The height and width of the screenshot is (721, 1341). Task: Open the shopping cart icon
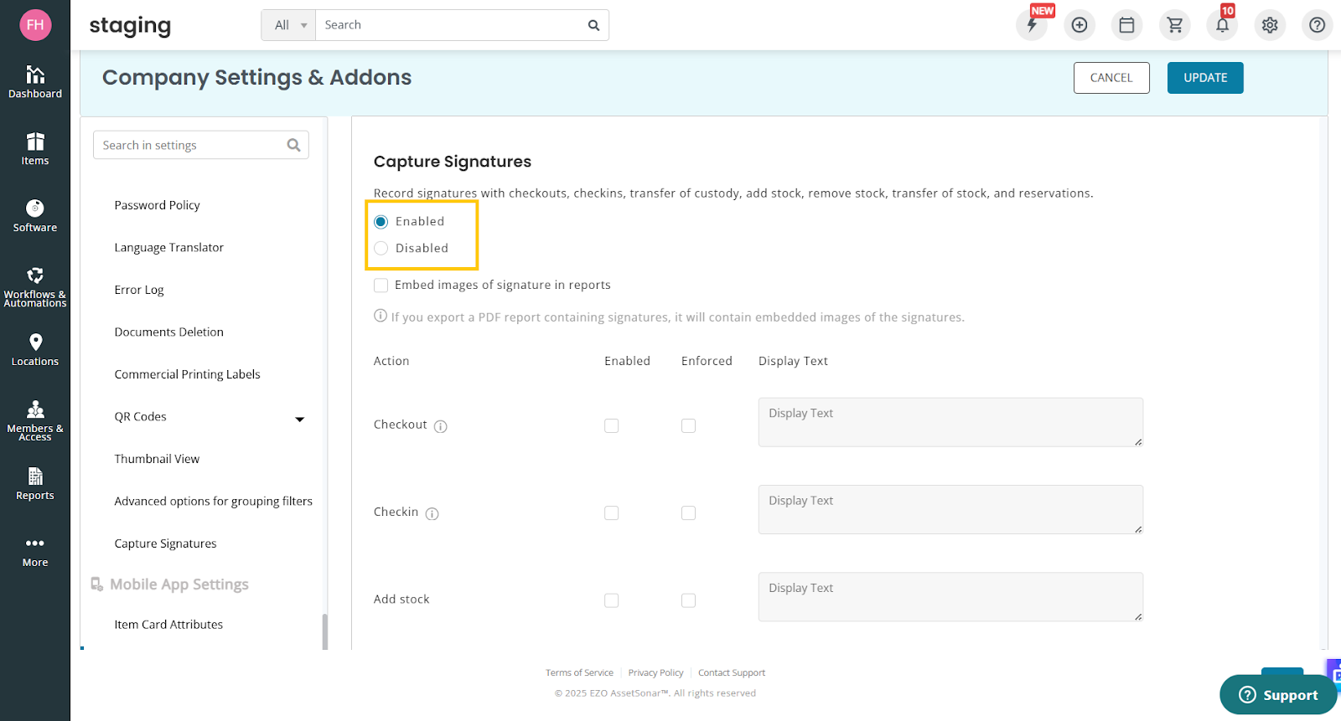tap(1175, 25)
